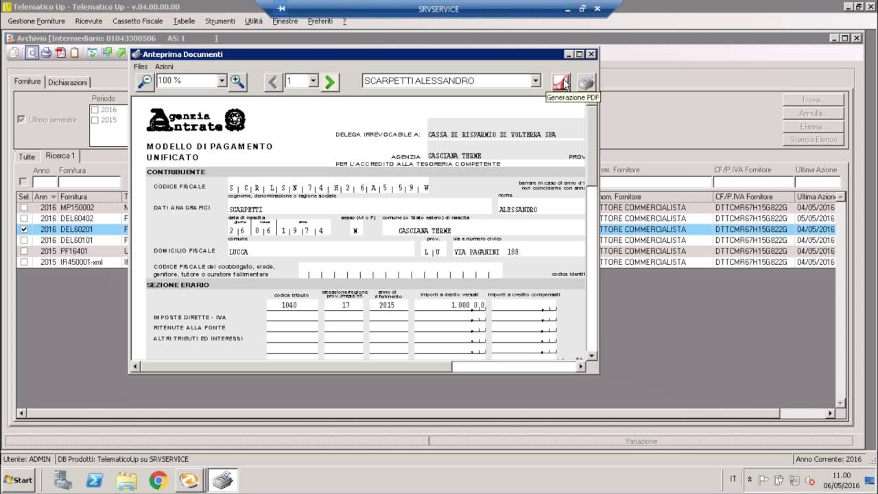Click the document with green arrow icon
The height and width of the screenshot is (494, 878).
coord(107,52)
